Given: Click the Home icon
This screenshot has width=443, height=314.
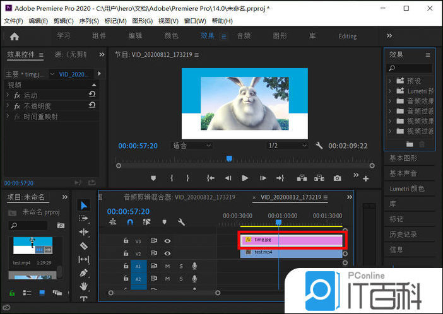Looking at the screenshot, I should tap(15, 37).
